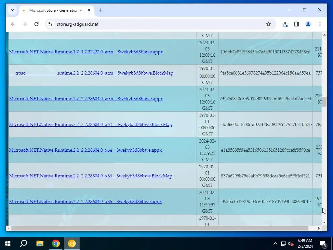This screenshot has width=333, height=250.
Task: Close the Microsoft Store tab
Action: click(89, 10)
